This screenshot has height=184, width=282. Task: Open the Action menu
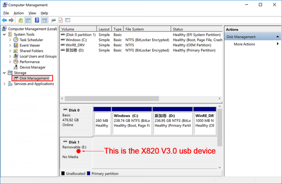pyautogui.click(x=18, y=13)
